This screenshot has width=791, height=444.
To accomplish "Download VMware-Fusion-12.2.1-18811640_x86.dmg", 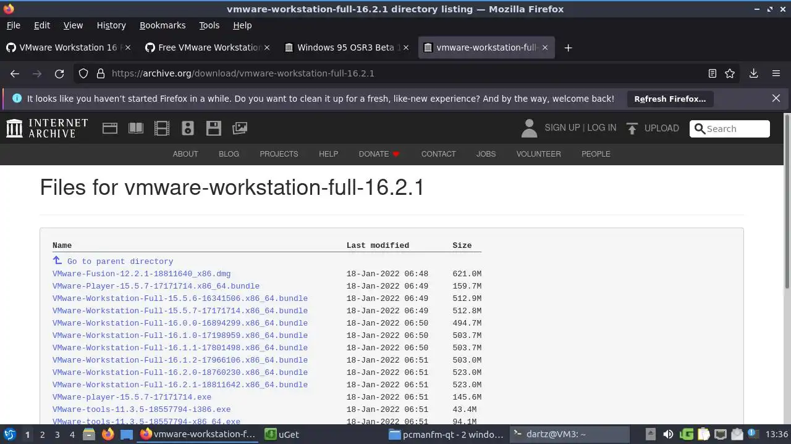I will 142,274.
